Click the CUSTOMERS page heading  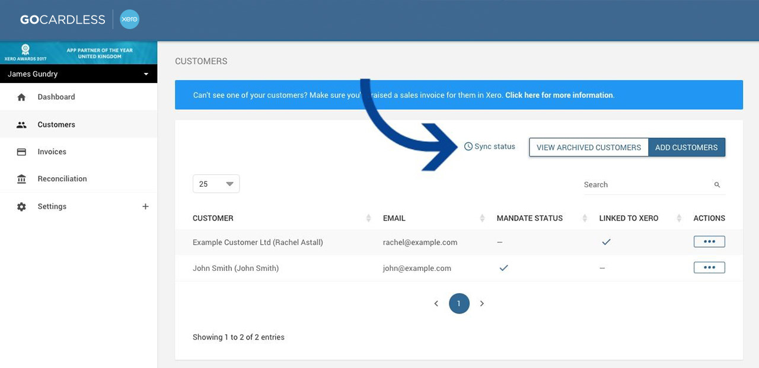(x=201, y=62)
